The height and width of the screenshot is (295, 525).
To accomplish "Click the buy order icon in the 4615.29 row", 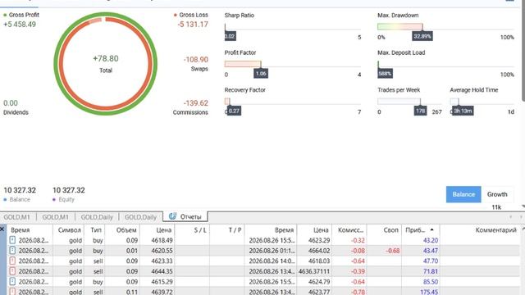I will click(12, 282).
